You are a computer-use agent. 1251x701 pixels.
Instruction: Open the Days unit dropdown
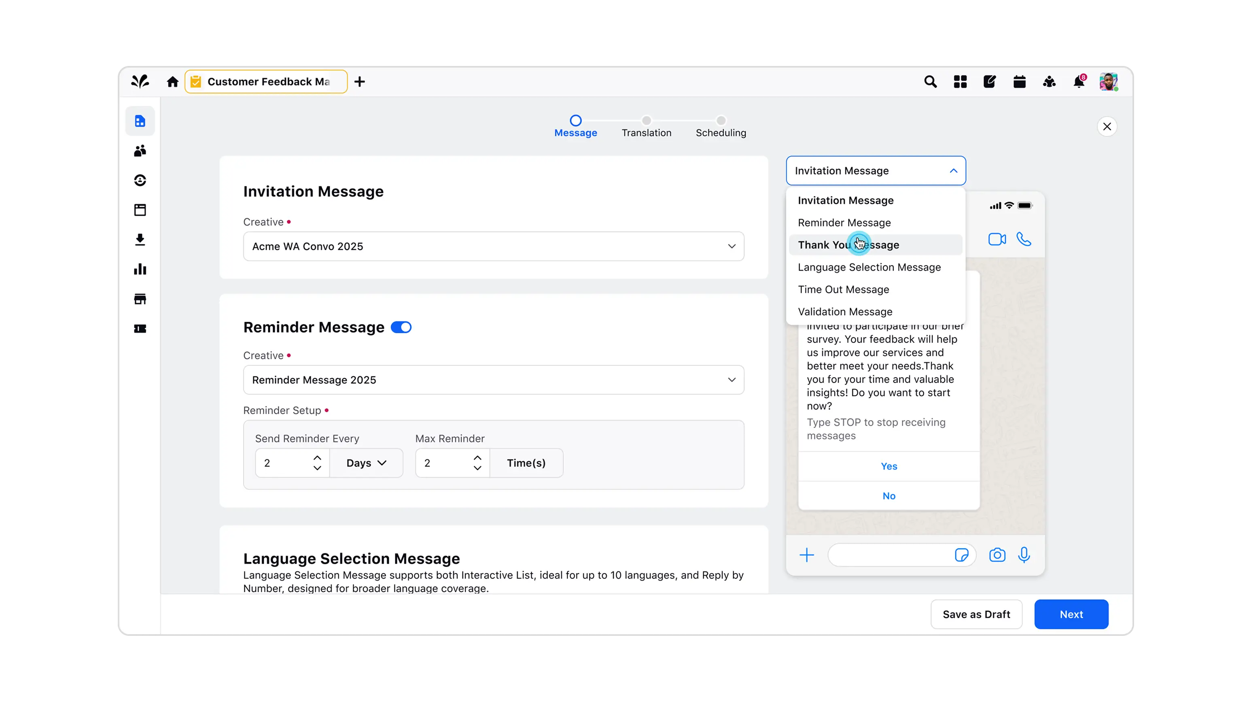coord(366,463)
